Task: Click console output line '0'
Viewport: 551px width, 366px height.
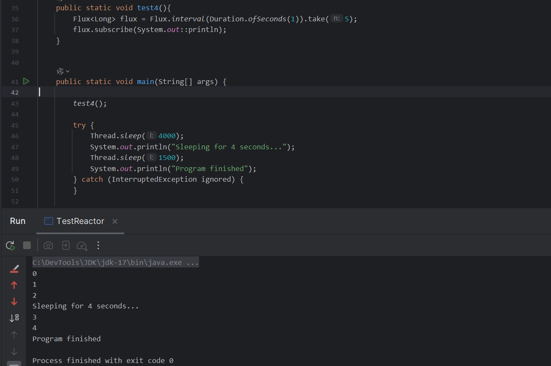Action: click(35, 273)
